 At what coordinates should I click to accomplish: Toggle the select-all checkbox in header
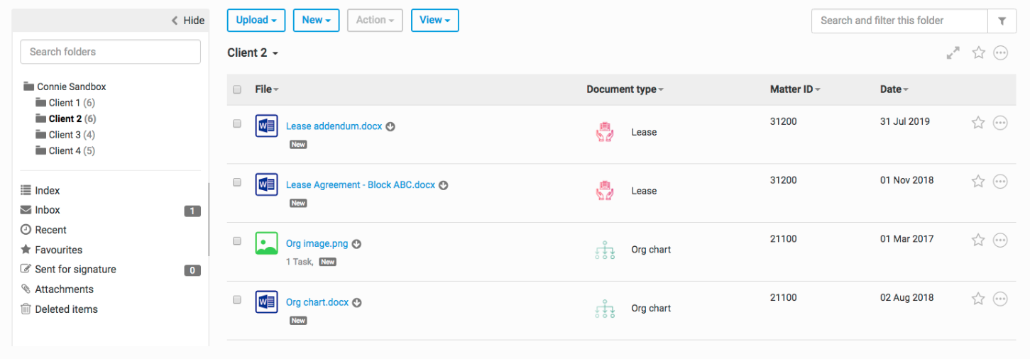pyautogui.click(x=237, y=89)
